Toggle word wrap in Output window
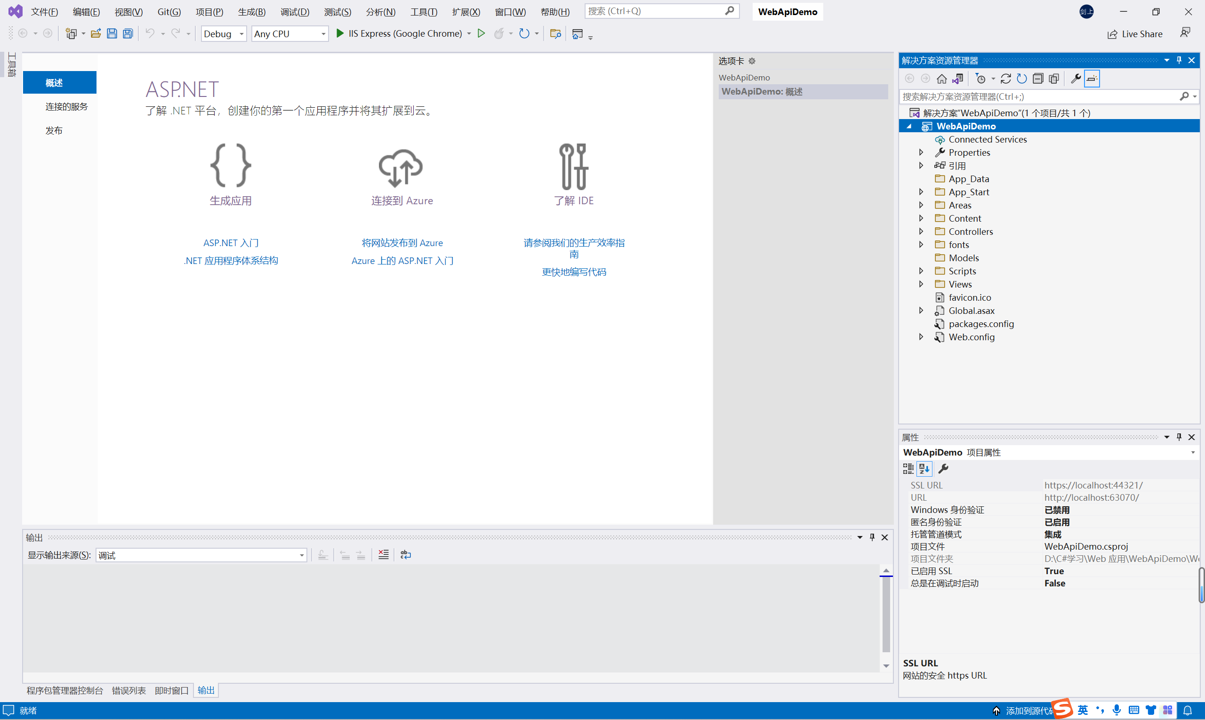Image resolution: width=1205 pixels, height=720 pixels. pyautogui.click(x=406, y=554)
